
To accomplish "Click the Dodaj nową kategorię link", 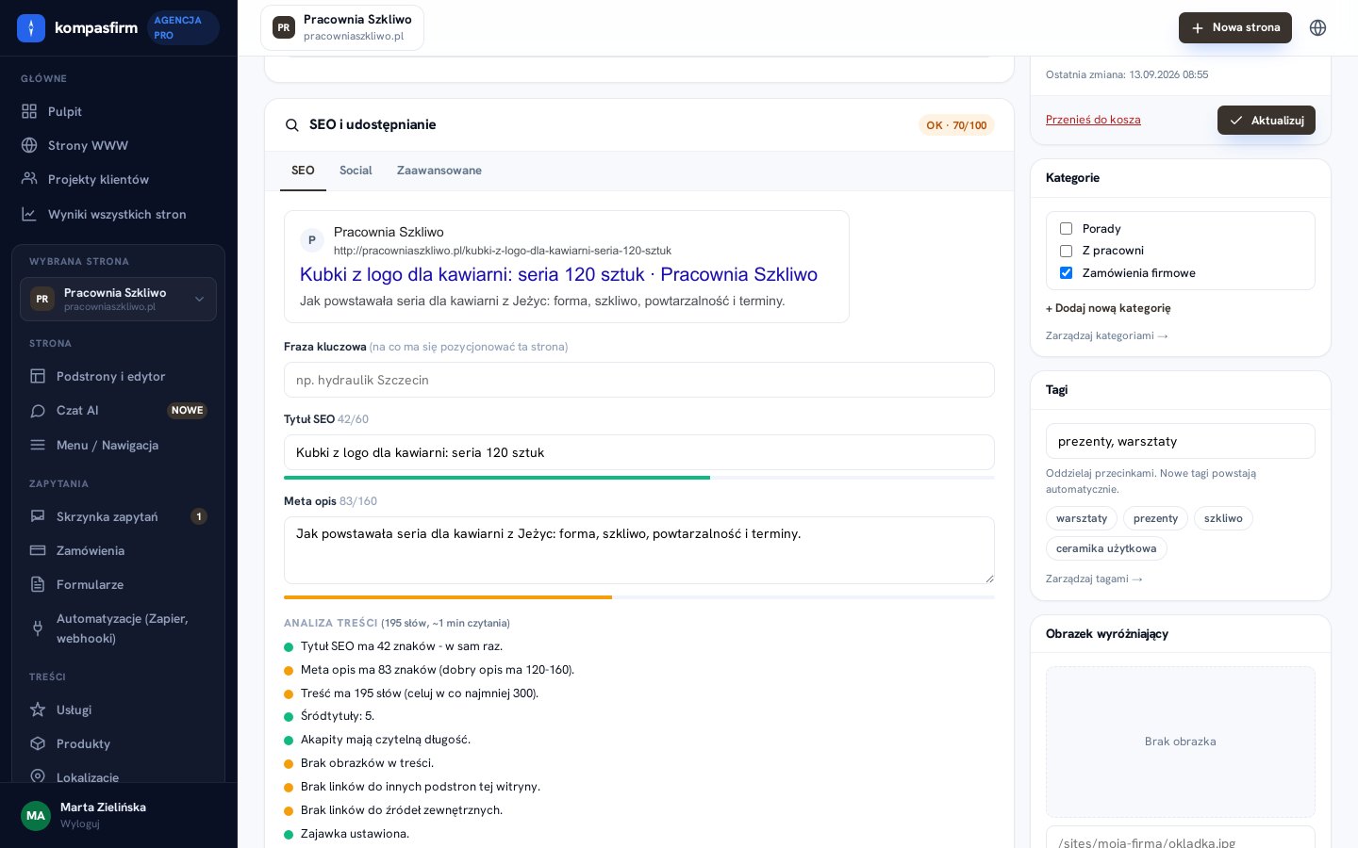I will (1108, 308).
